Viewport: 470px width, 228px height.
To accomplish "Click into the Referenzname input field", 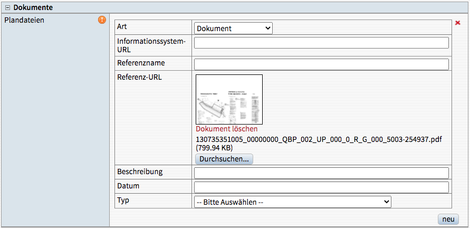I will [321, 64].
